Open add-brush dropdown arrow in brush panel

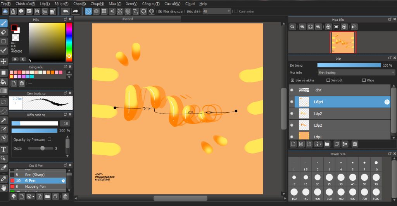click(x=33, y=197)
